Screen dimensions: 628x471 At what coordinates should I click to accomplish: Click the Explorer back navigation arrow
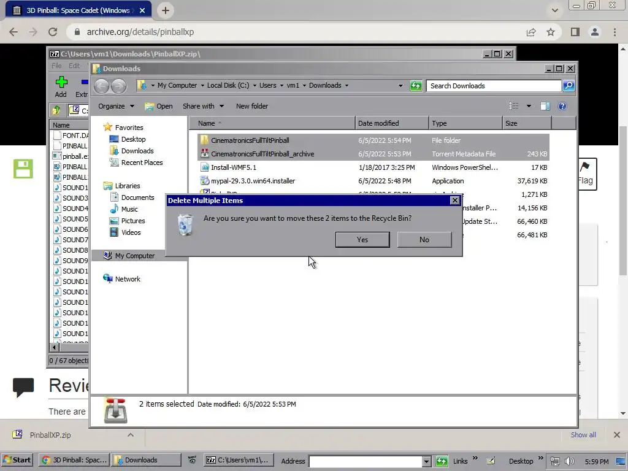point(101,86)
